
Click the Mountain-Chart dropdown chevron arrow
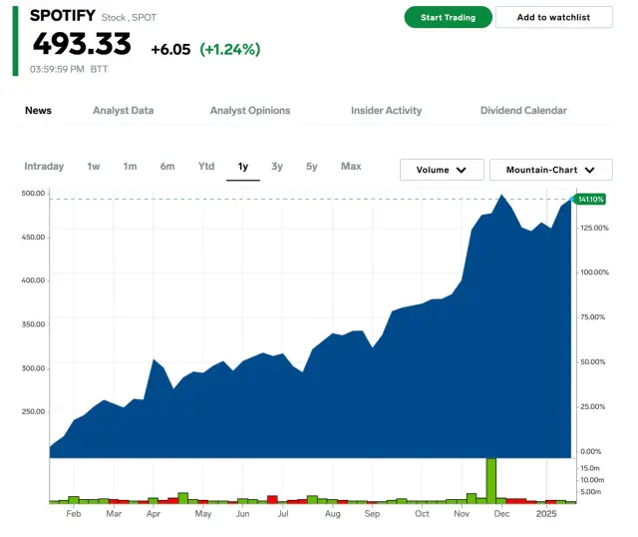(x=590, y=171)
